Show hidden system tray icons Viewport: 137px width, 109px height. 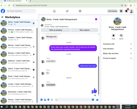(x=123, y=107)
